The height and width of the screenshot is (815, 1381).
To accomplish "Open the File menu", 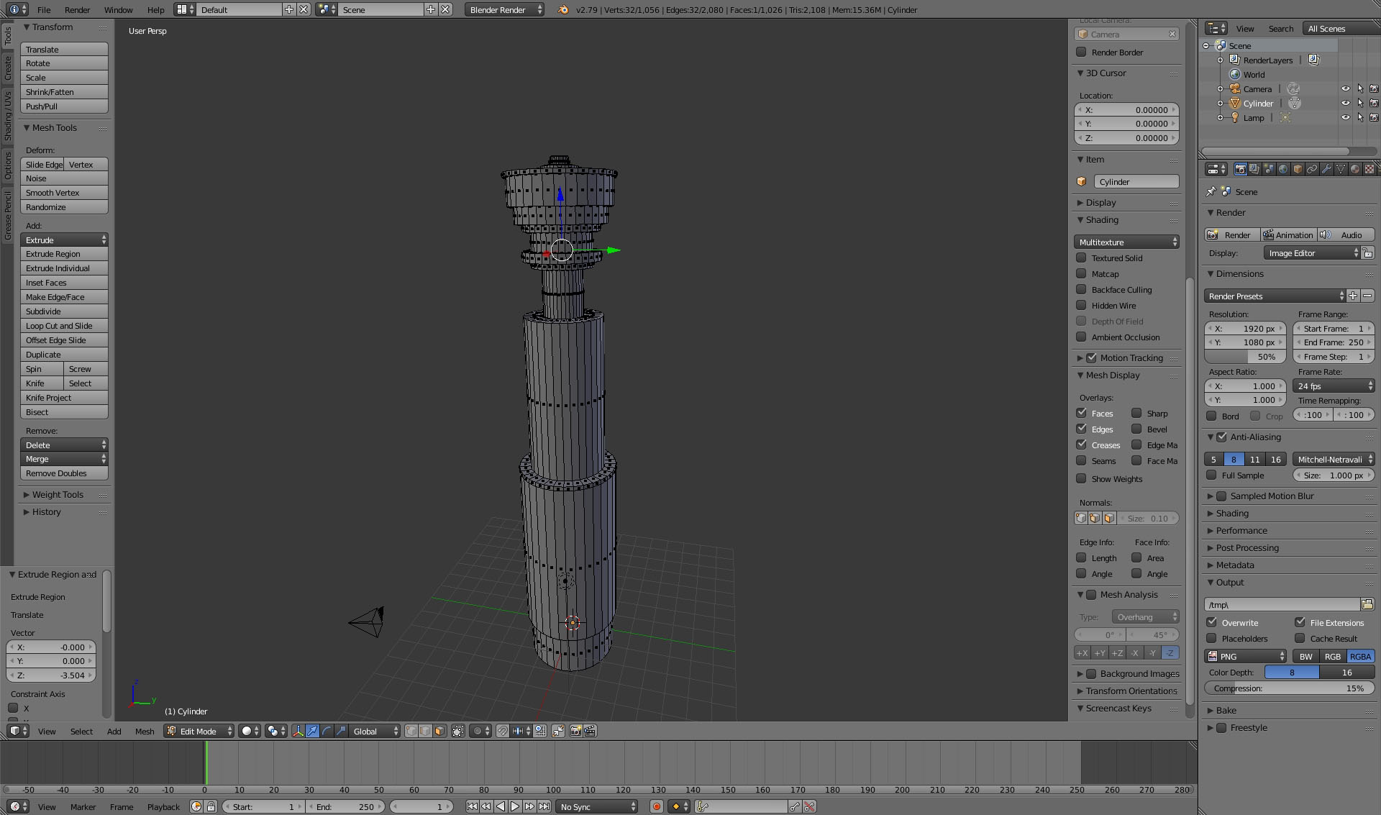I will (x=44, y=9).
